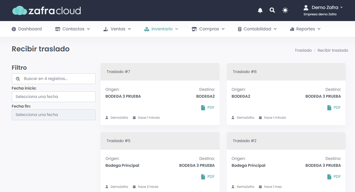
Task: Click the Reportes bar chart icon
Action: (x=292, y=29)
